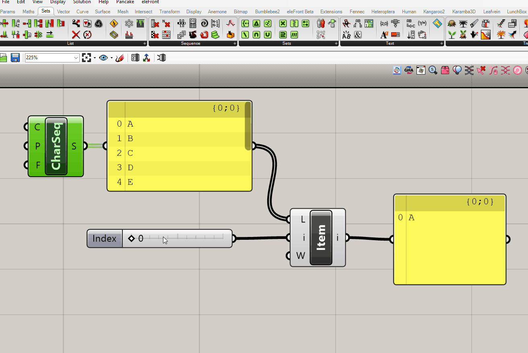Open the Solution menu
This screenshot has width=528, height=353.
click(x=82, y=2)
